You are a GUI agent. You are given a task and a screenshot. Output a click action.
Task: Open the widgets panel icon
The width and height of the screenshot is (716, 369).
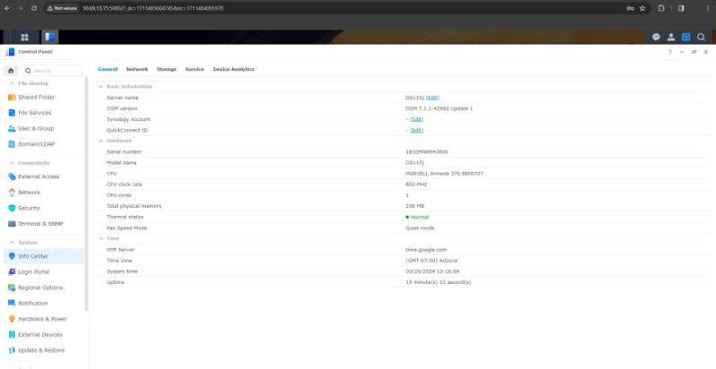pyautogui.click(x=686, y=37)
